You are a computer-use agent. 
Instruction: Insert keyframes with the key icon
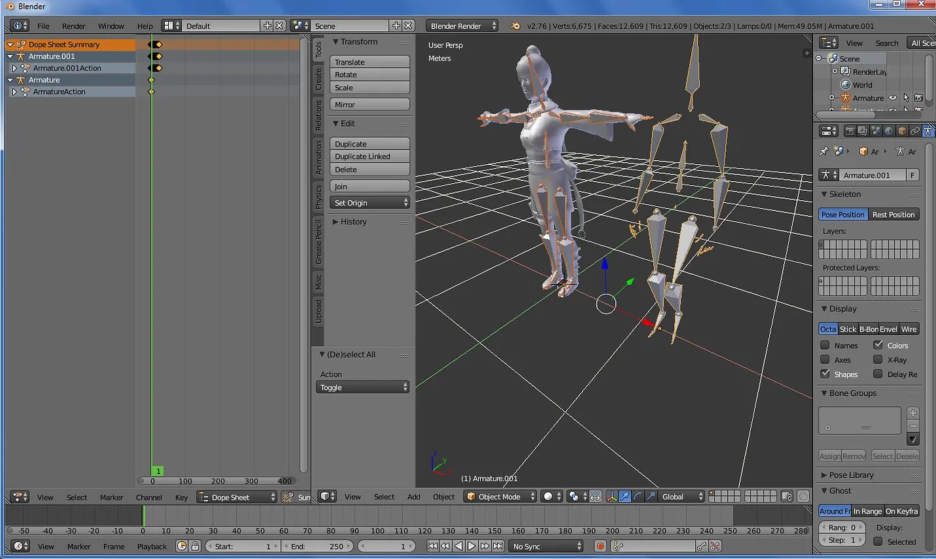click(x=701, y=546)
